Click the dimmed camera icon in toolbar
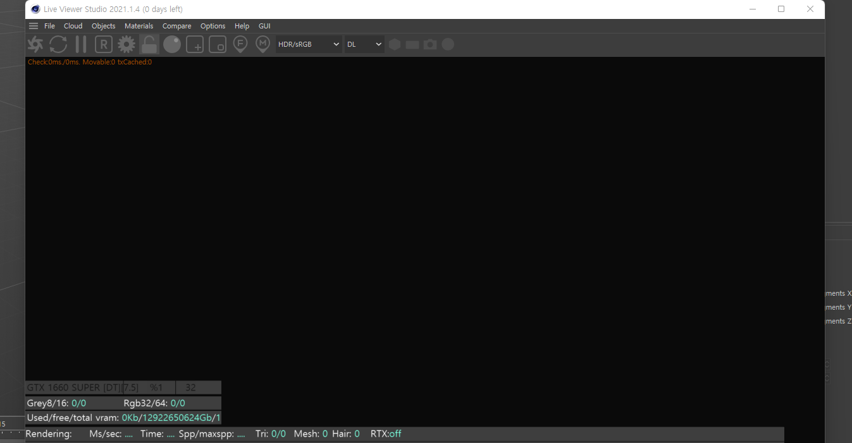 (430, 44)
